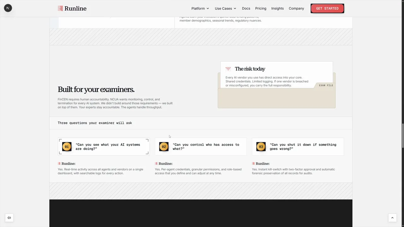Click the EXAM FILE folder tab
Screen dimensions: 404x227
coord(326,85)
